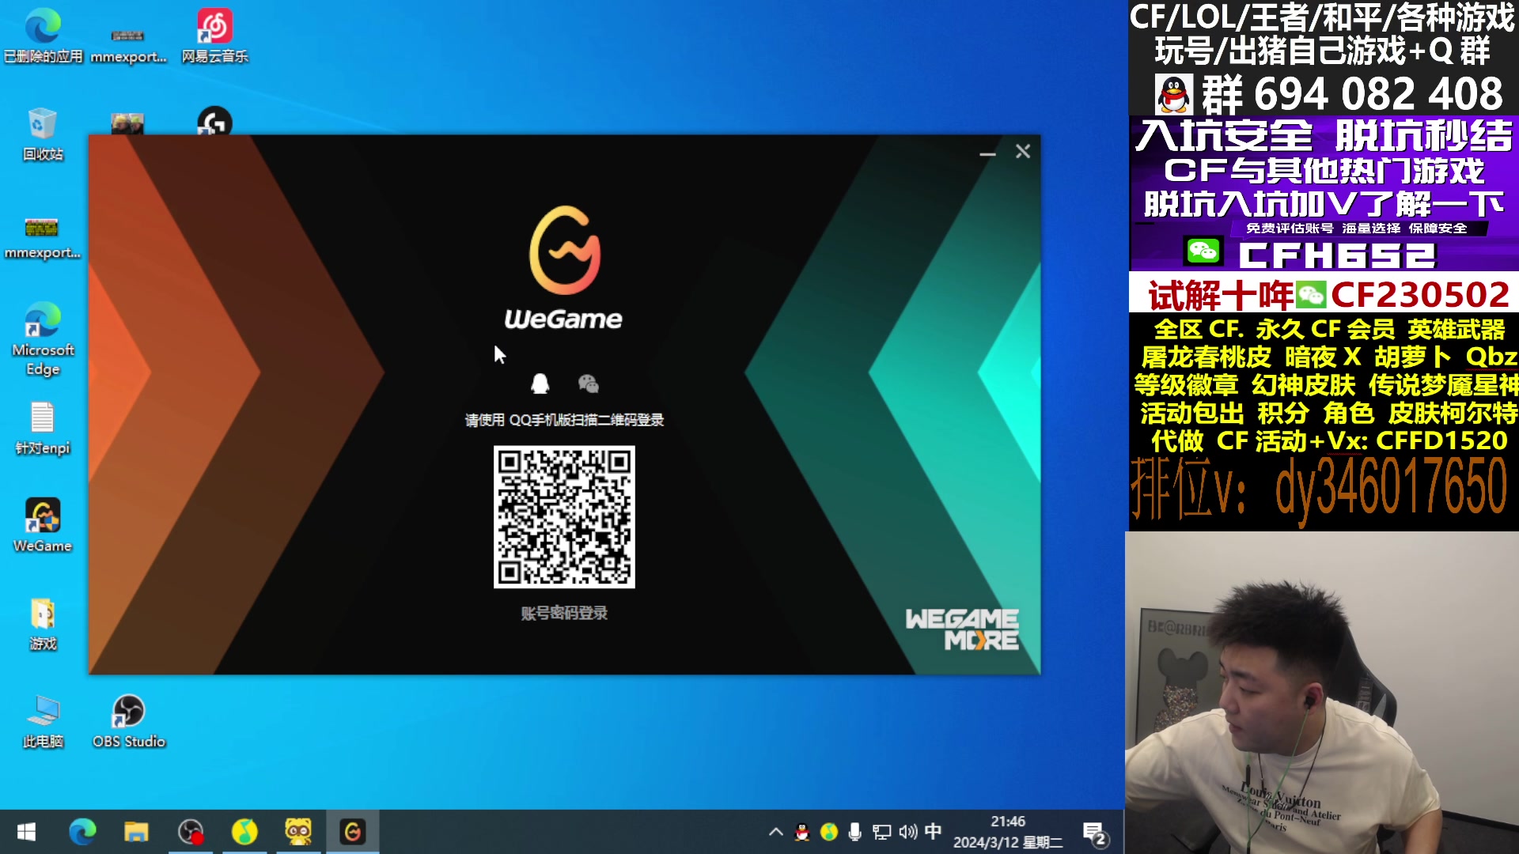Open the owl app taskbar icon
Image resolution: width=1519 pixels, height=854 pixels.
point(298,832)
